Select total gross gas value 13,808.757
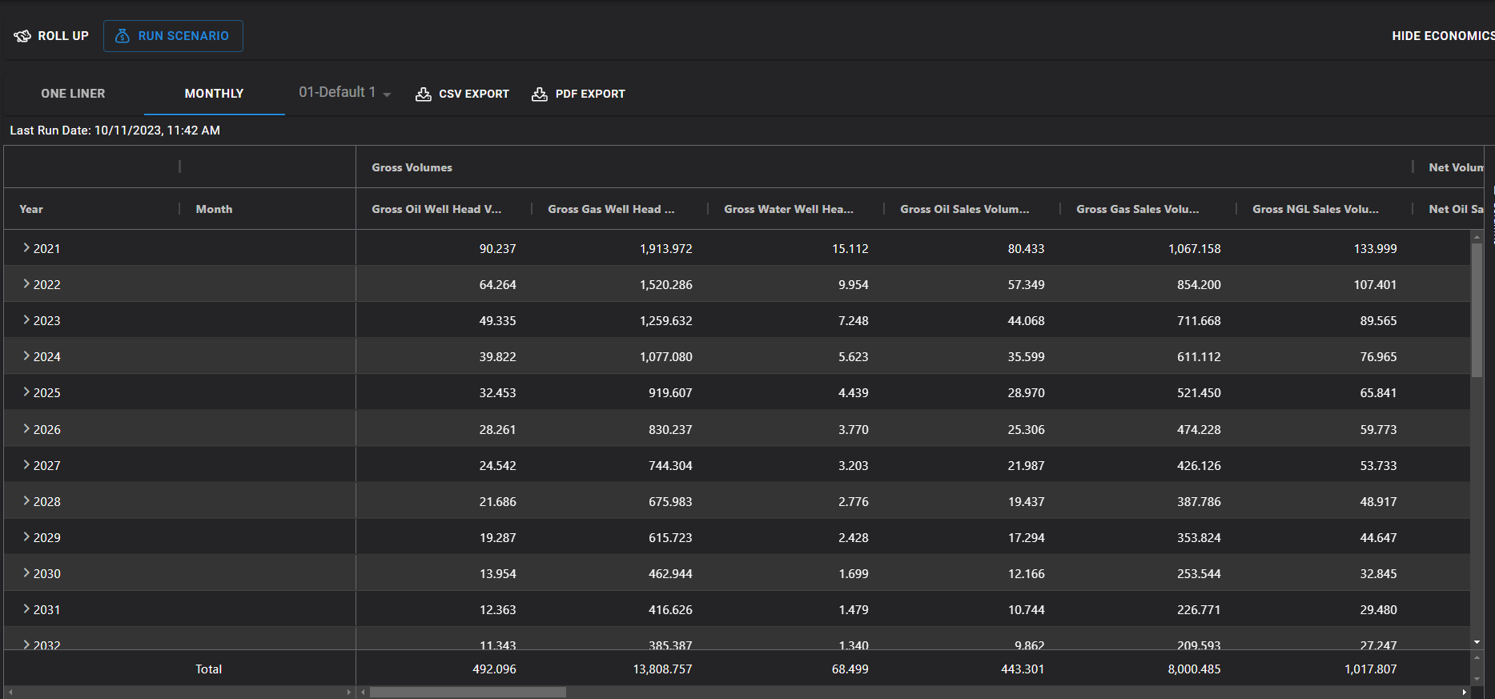Screen dimensions: 1495x699 [x=662, y=669]
